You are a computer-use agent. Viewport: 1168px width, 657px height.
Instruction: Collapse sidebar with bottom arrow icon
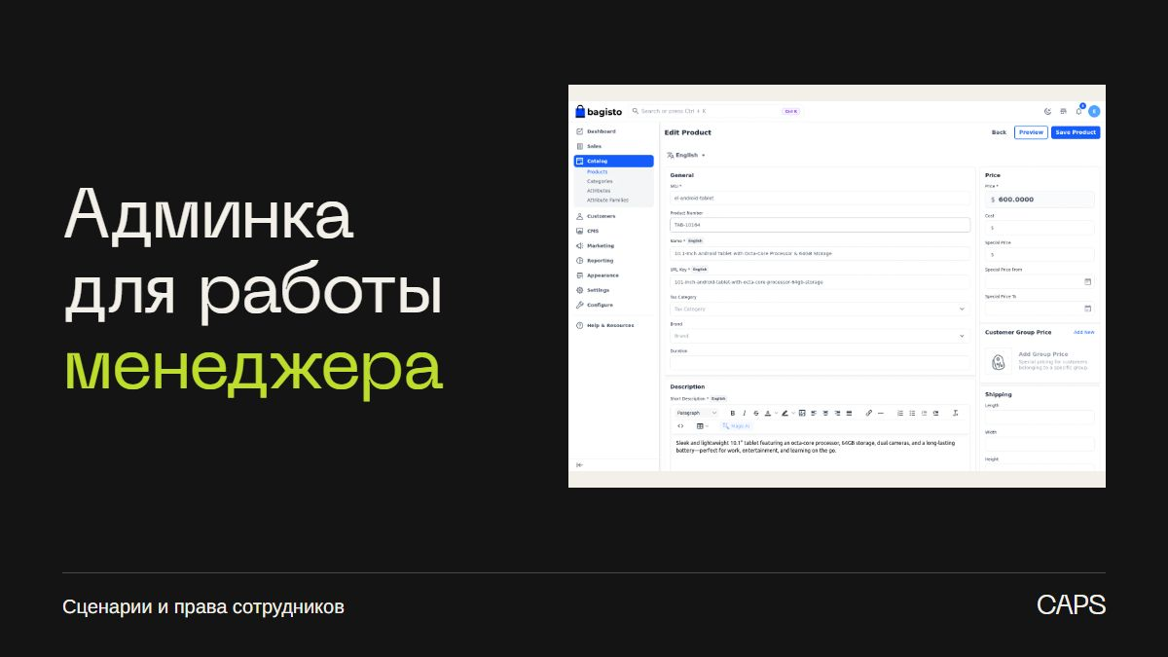[x=579, y=464]
